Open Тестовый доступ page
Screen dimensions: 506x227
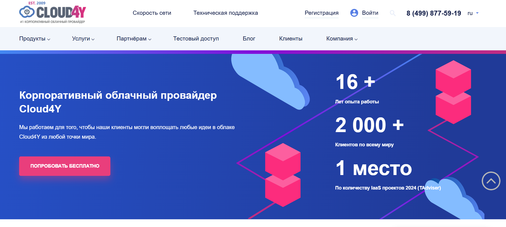point(196,39)
